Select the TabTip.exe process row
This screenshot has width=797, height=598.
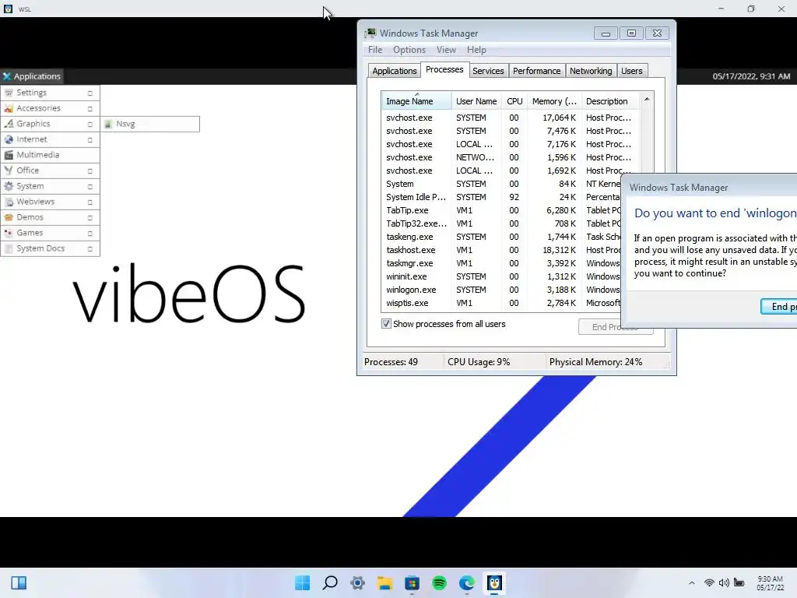[x=500, y=210]
